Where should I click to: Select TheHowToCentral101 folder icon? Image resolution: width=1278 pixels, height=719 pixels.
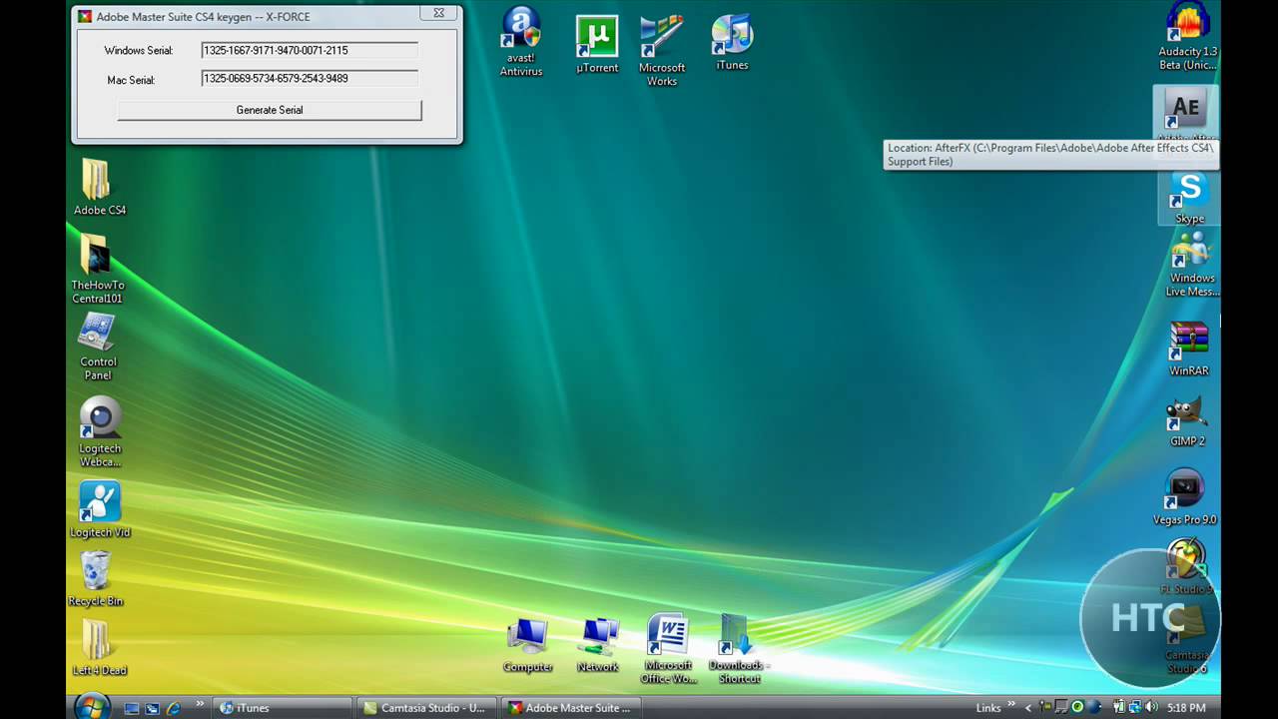click(x=97, y=268)
